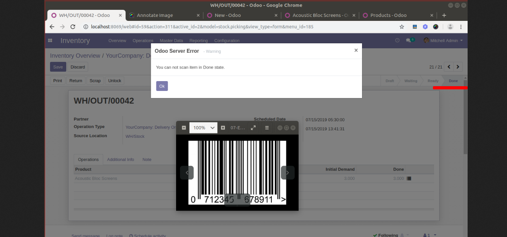Open the Reporting menu

coord(199,41)
